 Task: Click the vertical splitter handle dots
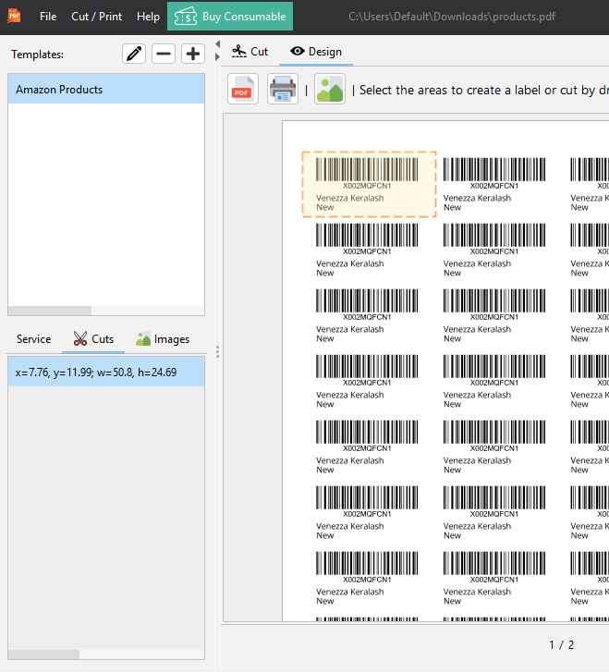[218, 352]
